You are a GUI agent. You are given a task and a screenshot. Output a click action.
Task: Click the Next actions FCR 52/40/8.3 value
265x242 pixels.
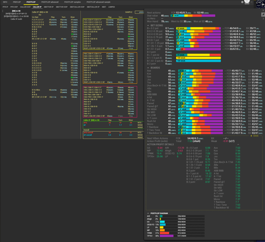click(x=181, y=13)
